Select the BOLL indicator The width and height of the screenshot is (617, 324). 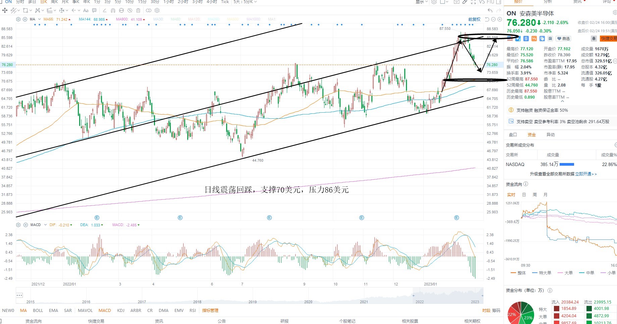coord(38,311)
